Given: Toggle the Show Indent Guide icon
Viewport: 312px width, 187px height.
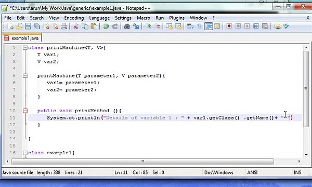Looking at the screenshot, I should (x=209, y=26).
